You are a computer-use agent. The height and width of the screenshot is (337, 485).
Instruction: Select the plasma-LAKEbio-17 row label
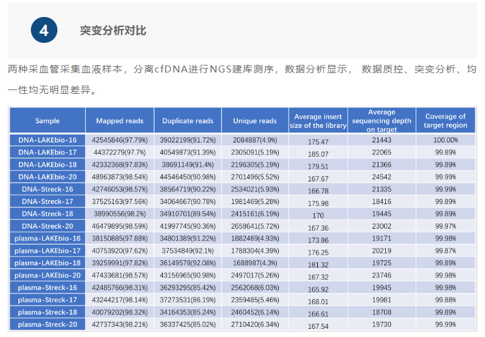[47, 251]
